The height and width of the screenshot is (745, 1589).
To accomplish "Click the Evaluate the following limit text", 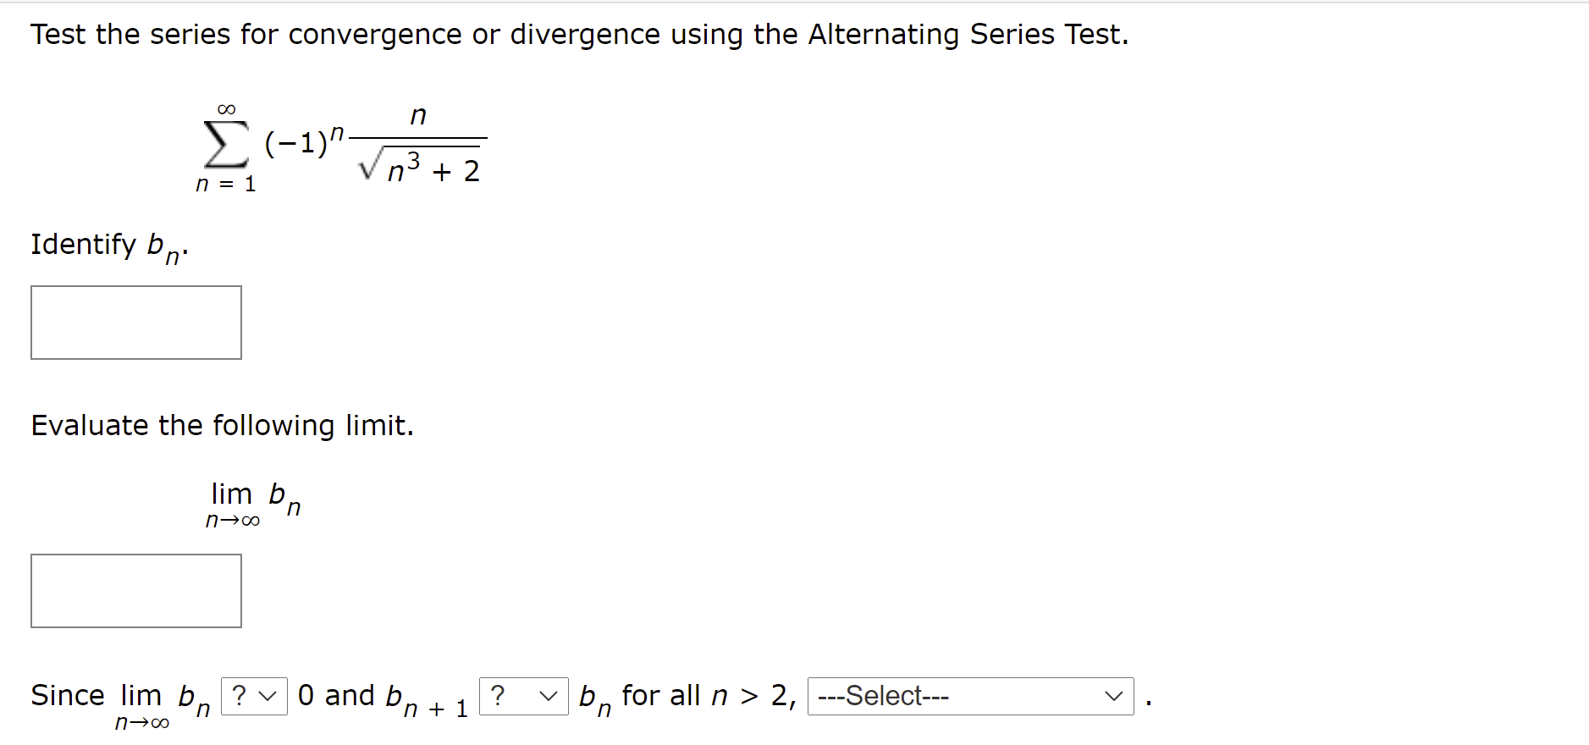I will 223,425.
